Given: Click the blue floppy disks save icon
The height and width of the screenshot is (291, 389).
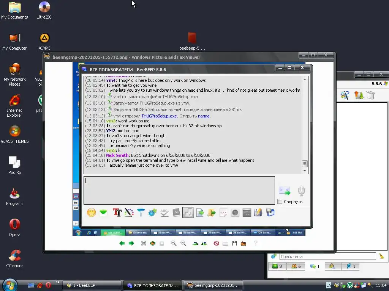Looking at the screenshot, I should click(x=270, y=212).
